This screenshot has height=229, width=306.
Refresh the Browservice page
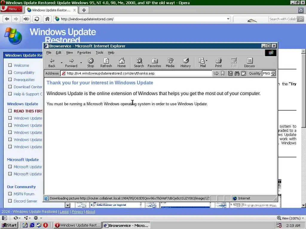click(x=106, y=63)
